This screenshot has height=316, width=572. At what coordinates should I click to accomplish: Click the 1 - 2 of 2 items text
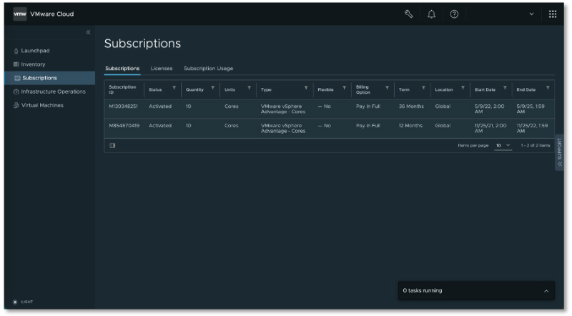coord(535,145)
